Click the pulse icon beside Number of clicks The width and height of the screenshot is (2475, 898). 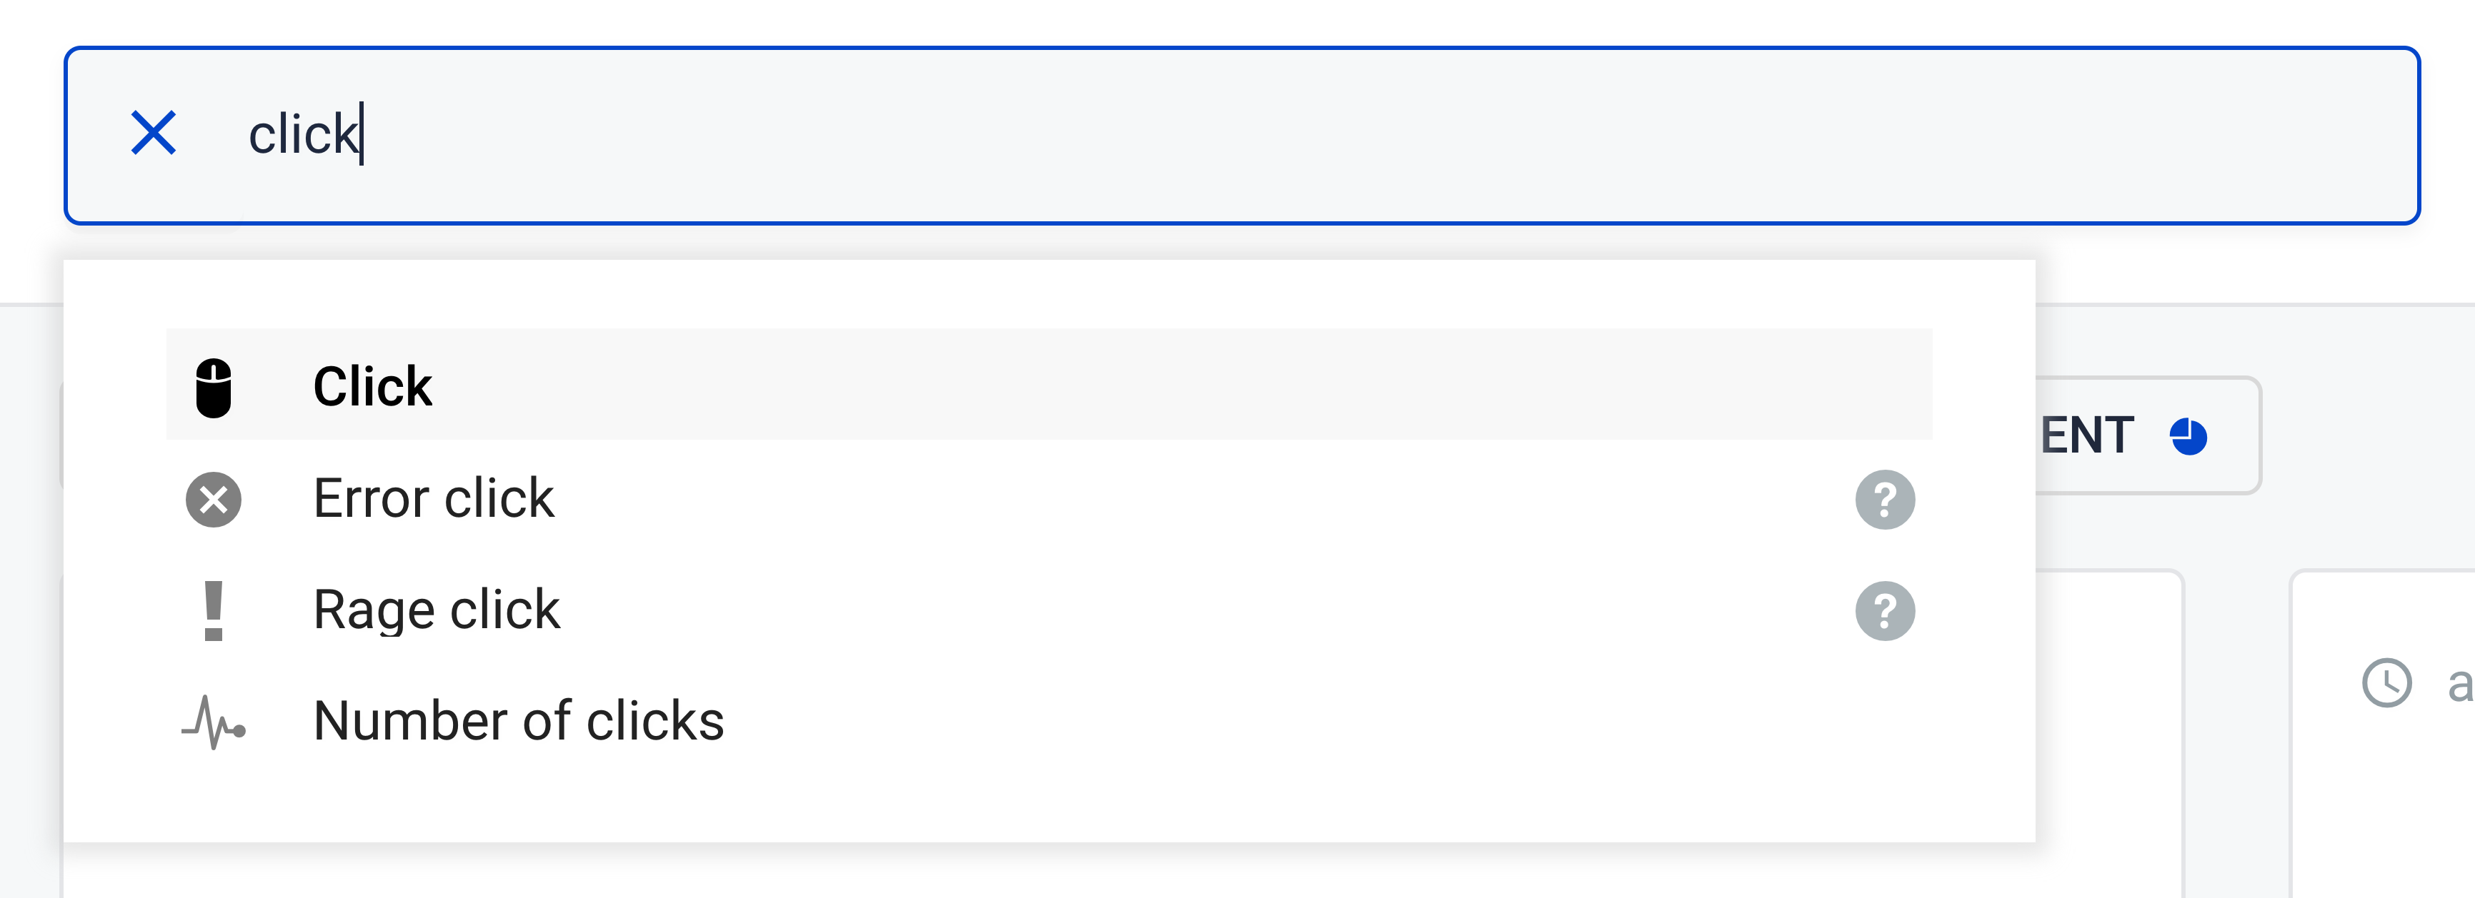pyautogui.click(x=214, y=722)
